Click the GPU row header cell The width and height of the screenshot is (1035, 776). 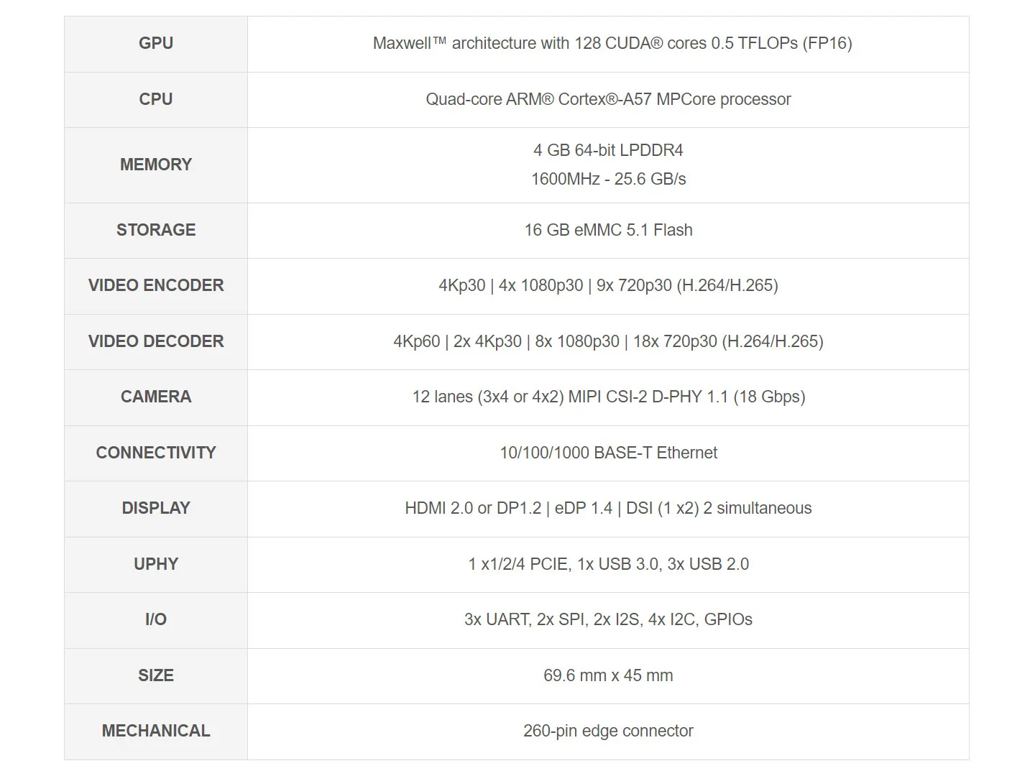(x=156, y=43)
